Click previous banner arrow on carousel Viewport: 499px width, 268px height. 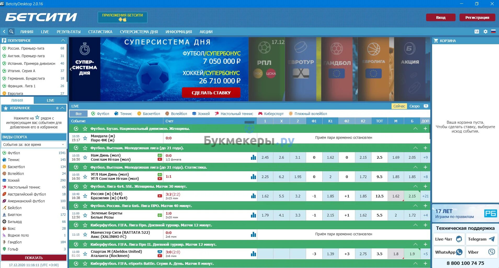(x=71, y=69)
